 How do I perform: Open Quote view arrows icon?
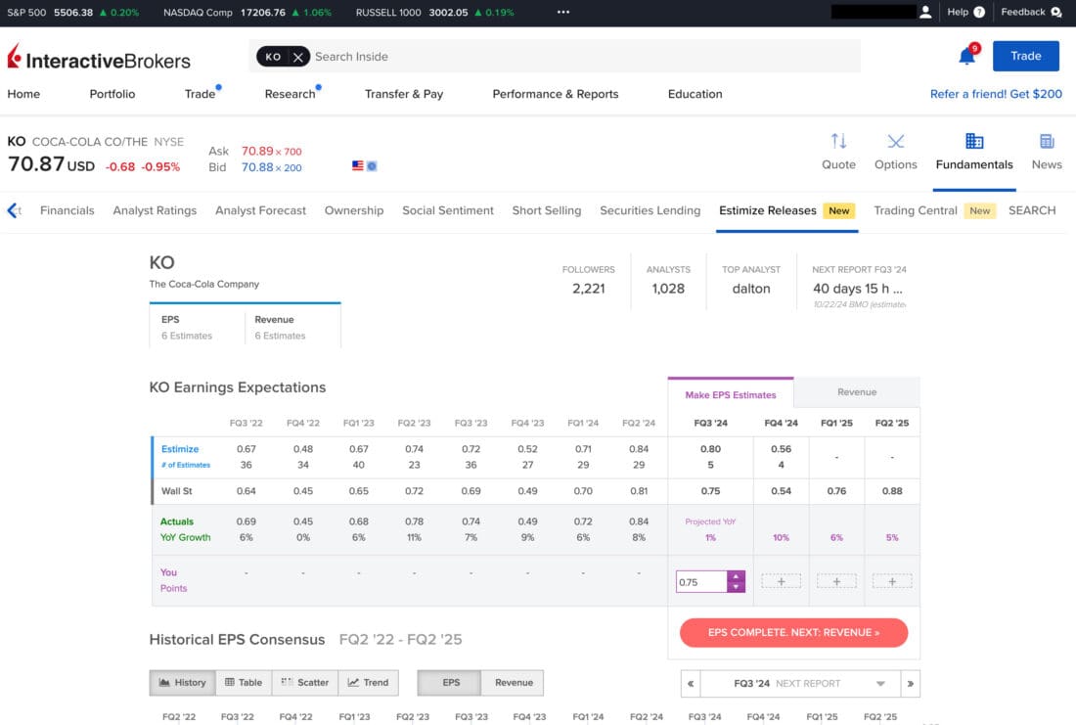[838, 142]
